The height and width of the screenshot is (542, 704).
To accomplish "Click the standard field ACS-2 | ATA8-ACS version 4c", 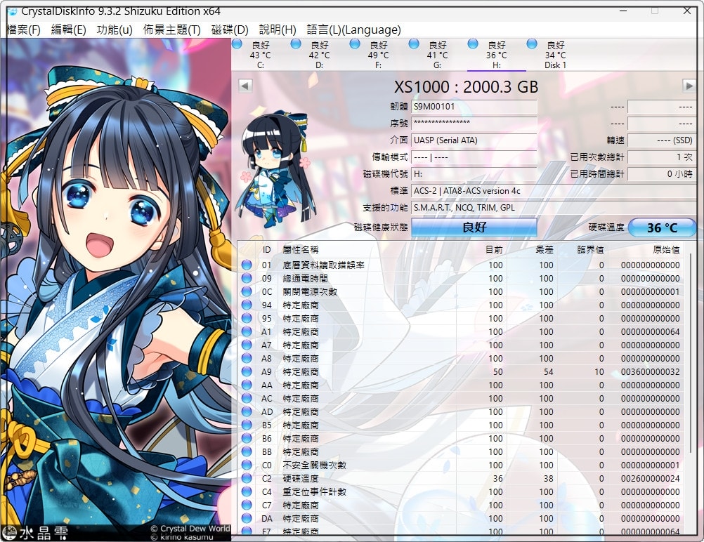I will (x=554, y=191).
